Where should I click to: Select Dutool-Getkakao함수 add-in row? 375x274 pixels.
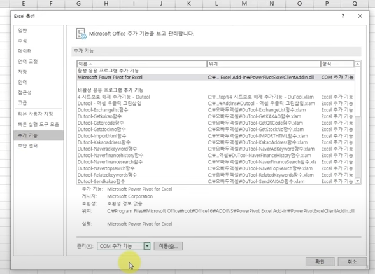coord(215,116)
